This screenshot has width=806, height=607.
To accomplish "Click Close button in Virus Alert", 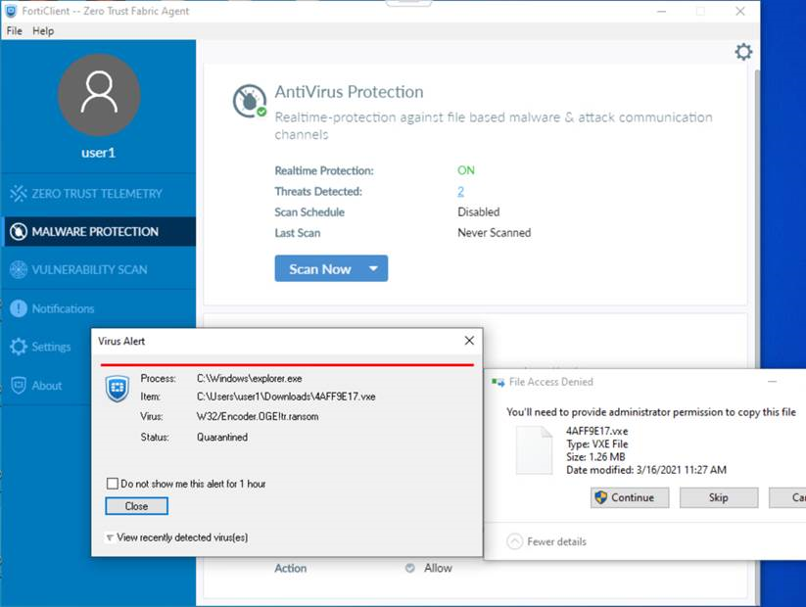I will coord(136,506).
